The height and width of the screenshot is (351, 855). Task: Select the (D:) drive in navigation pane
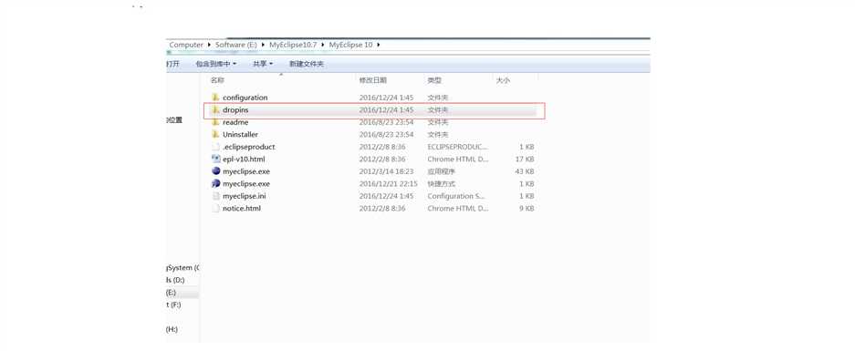(175, 280)
